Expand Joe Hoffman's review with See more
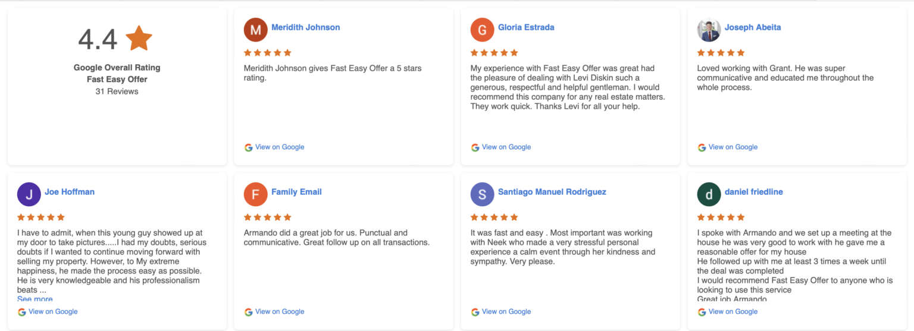 (x=35, y=299)
